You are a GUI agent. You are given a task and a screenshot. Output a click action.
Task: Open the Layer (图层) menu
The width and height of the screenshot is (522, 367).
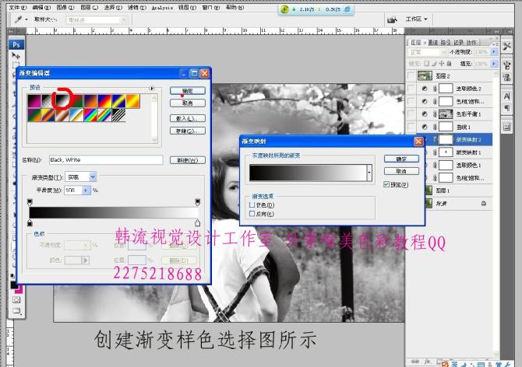(x=90, y=7)
